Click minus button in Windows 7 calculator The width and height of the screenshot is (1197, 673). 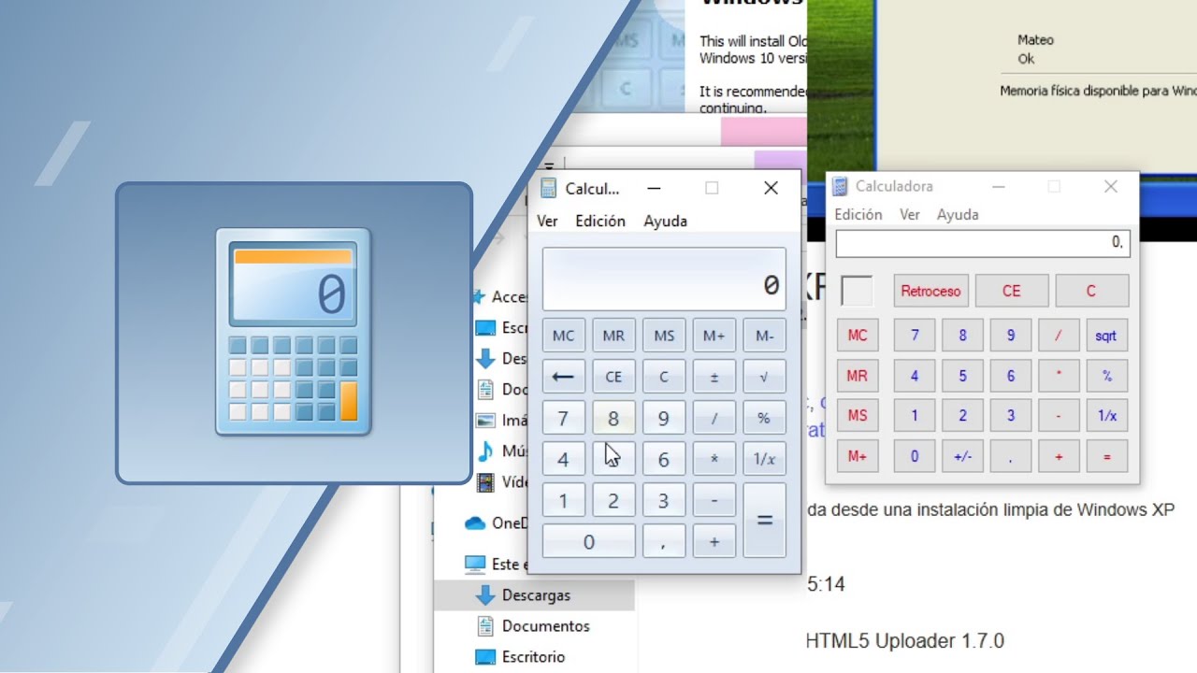714,500
